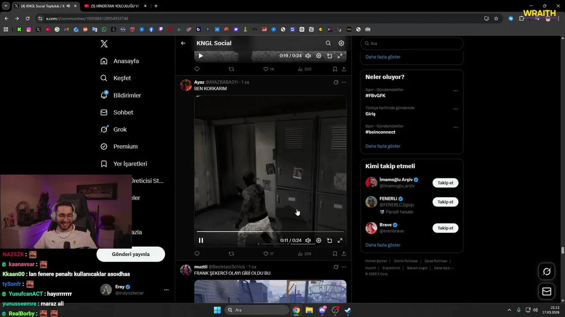Open Premium page
This screenshot has width=565, height=317.
[x=119, y=147]
